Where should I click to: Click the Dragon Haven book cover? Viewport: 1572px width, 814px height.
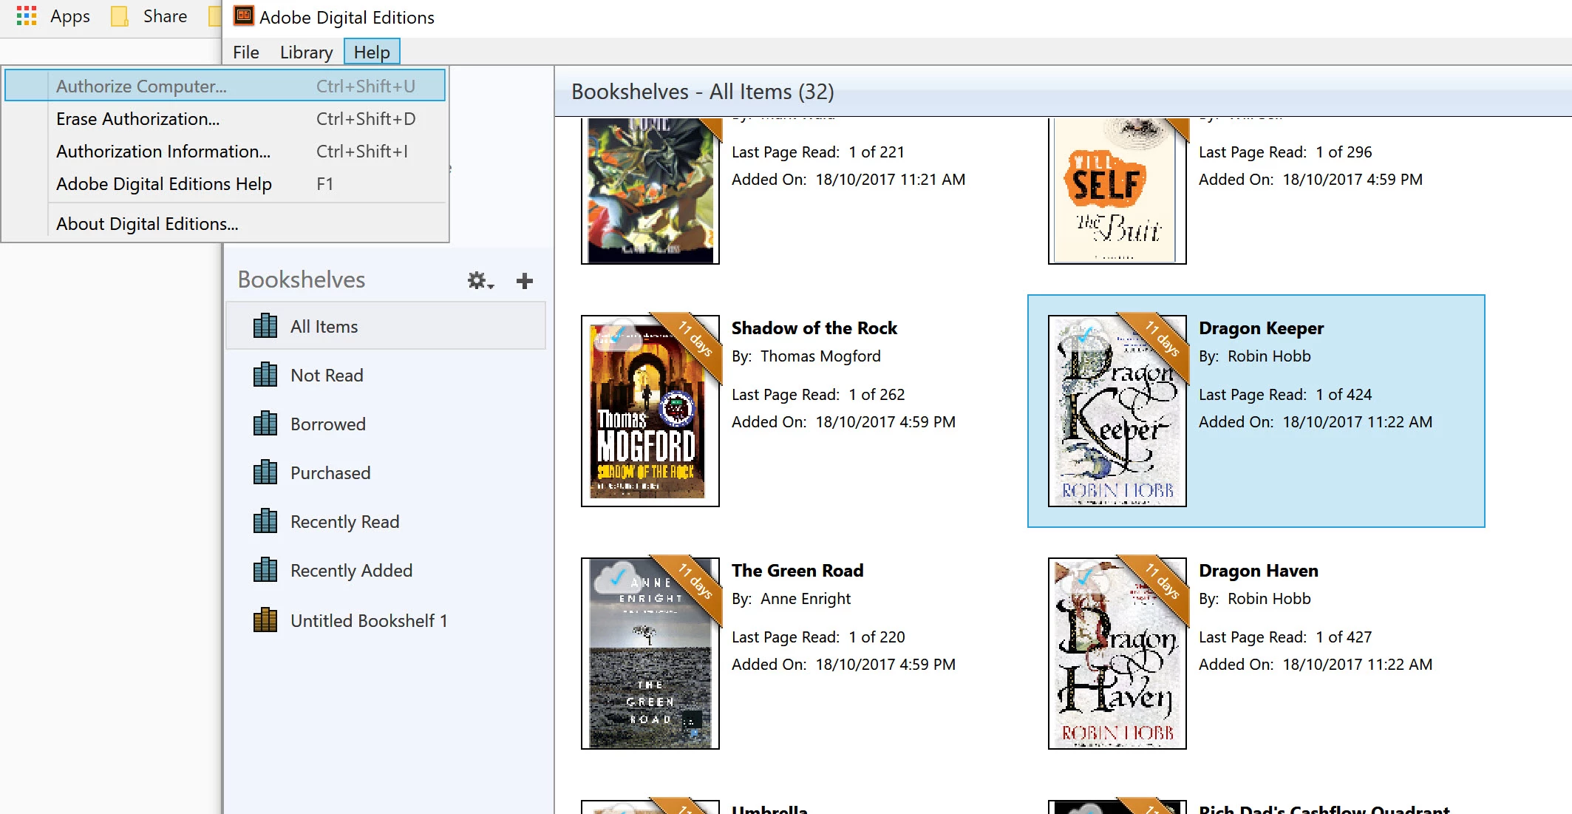(1117, 654)
